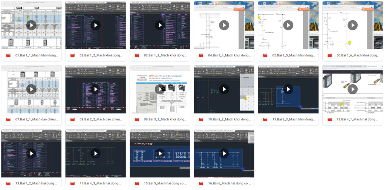
Task: Open the 08.Bai 2_2_Mach dao chieu file name
Action: (x=101, y=119)
